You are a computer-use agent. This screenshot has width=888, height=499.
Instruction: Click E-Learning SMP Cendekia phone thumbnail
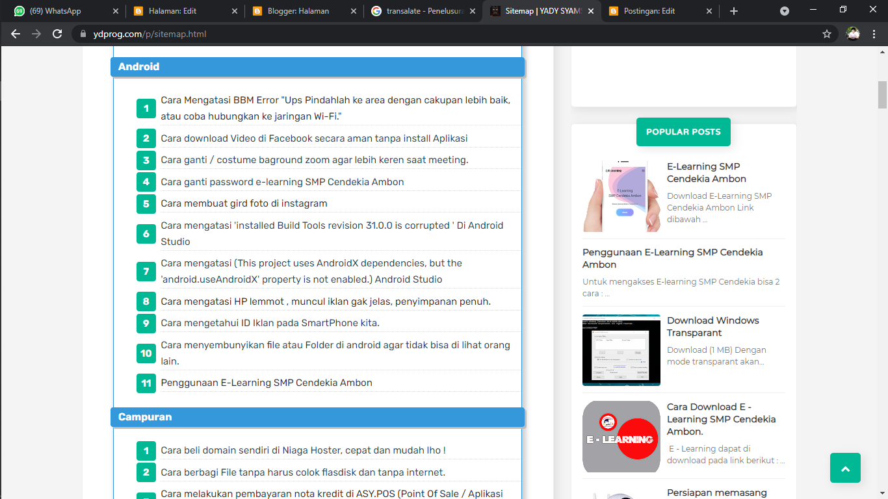coord(621,196)
